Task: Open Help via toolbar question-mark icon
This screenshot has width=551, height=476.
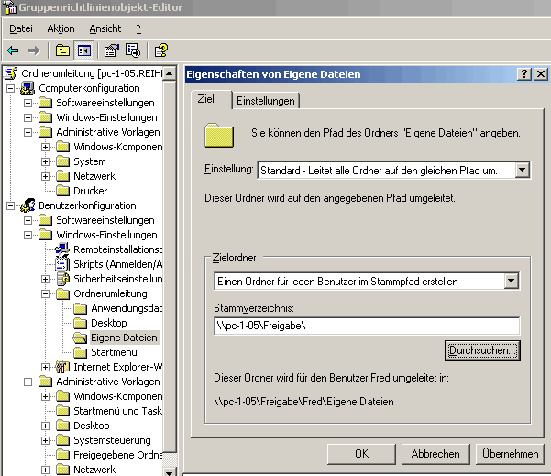Action: point(161,50)
